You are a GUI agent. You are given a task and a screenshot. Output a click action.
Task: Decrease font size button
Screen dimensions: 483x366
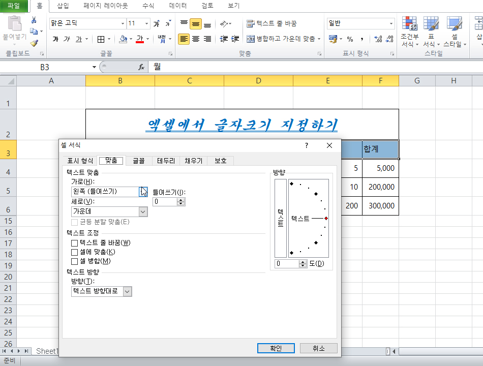point(168,23)
